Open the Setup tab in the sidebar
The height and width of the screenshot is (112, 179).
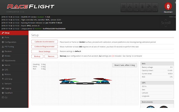pos(14,33)
